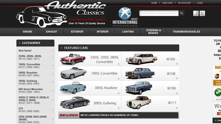This screenshot has height=124, width=221.
Task: Open the Facebook page icon
Action: [196, 13]
